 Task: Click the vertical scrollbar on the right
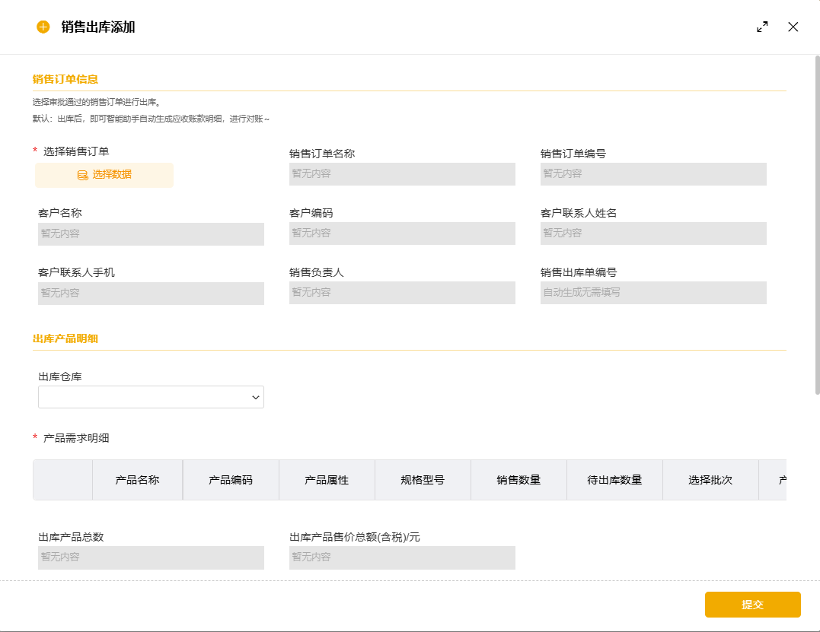(817, 228)
